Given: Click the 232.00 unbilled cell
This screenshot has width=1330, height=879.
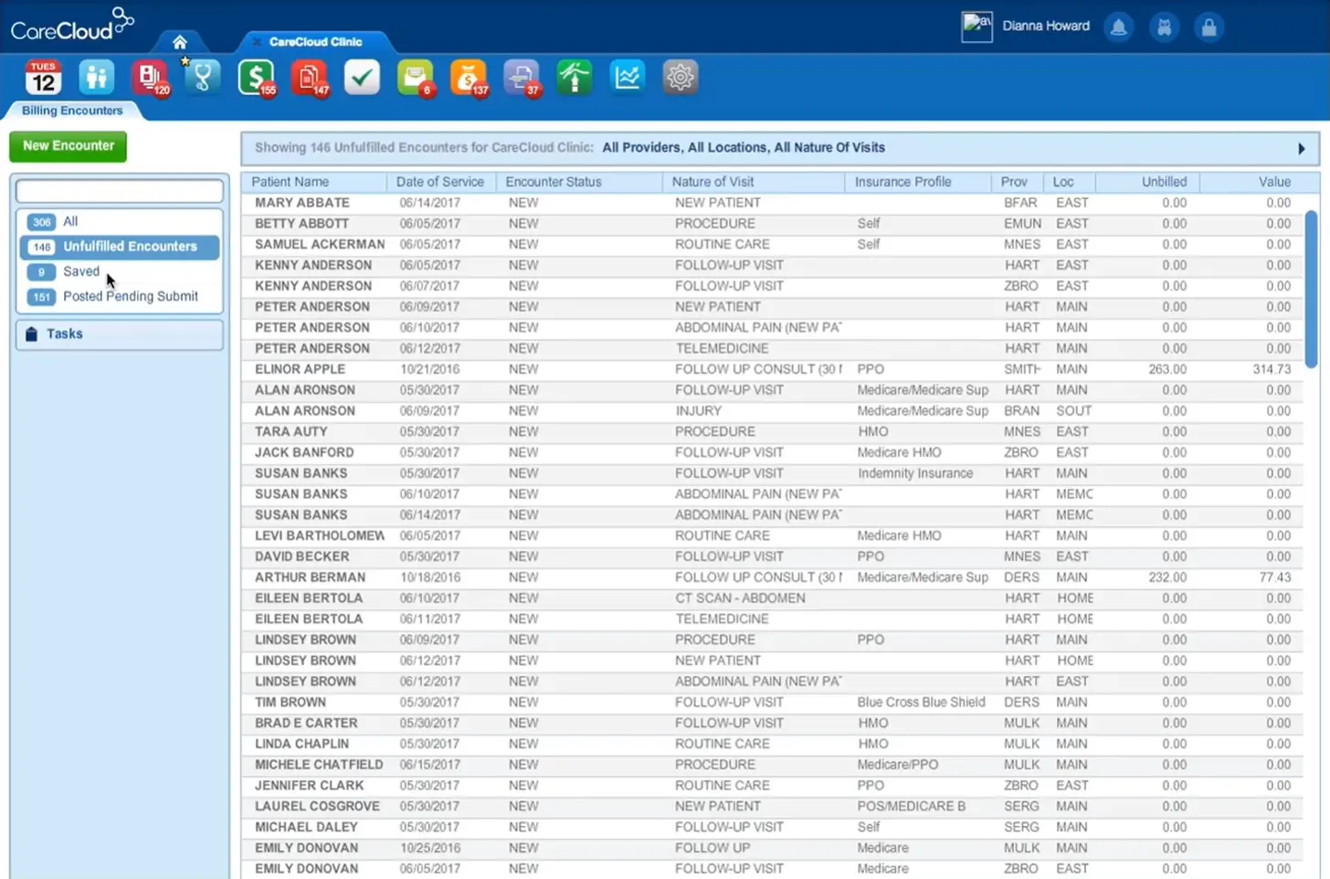Looking at the screenshot, I should tap(1167, 577).
